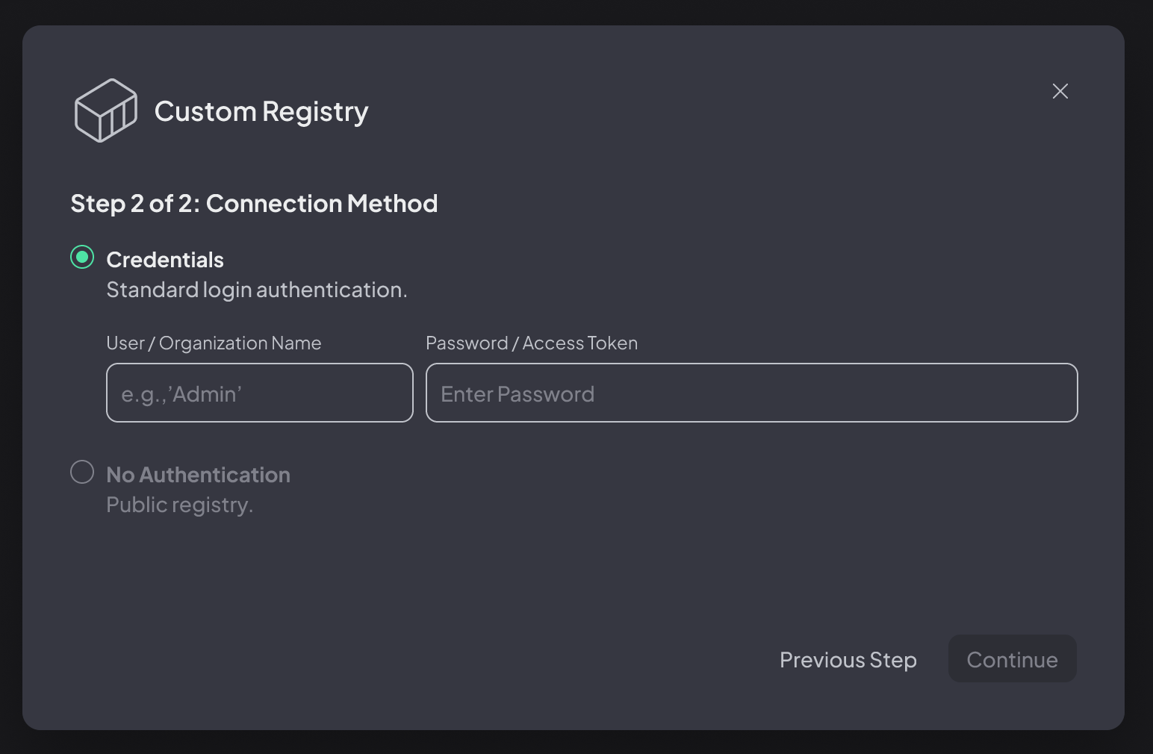
Task: Click the 'e.g., 'Admin'' placeholder text
Action: pyautogui.click(x=181, y=394)
